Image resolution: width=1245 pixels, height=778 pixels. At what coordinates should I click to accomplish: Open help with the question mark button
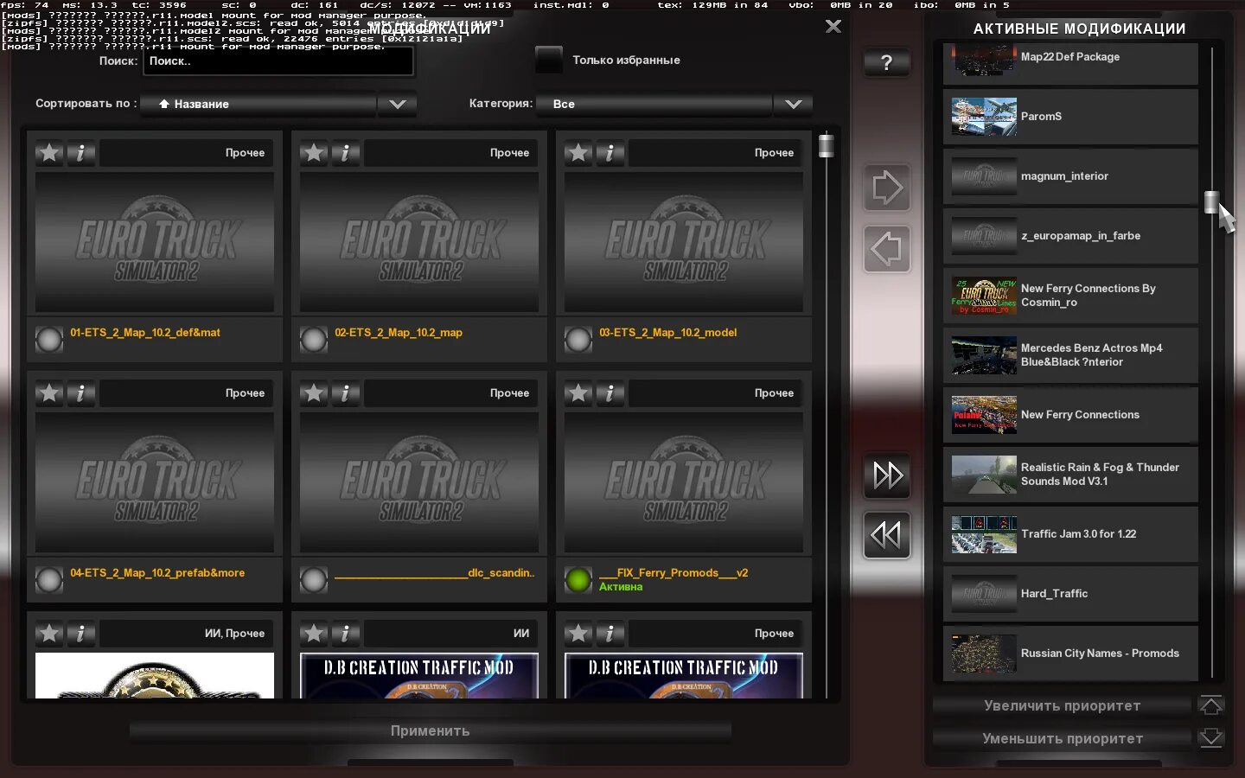click(887, 62)
